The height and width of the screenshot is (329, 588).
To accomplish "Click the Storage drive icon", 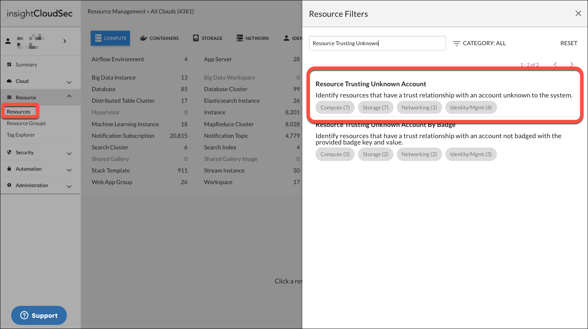I will pos(196,38).
